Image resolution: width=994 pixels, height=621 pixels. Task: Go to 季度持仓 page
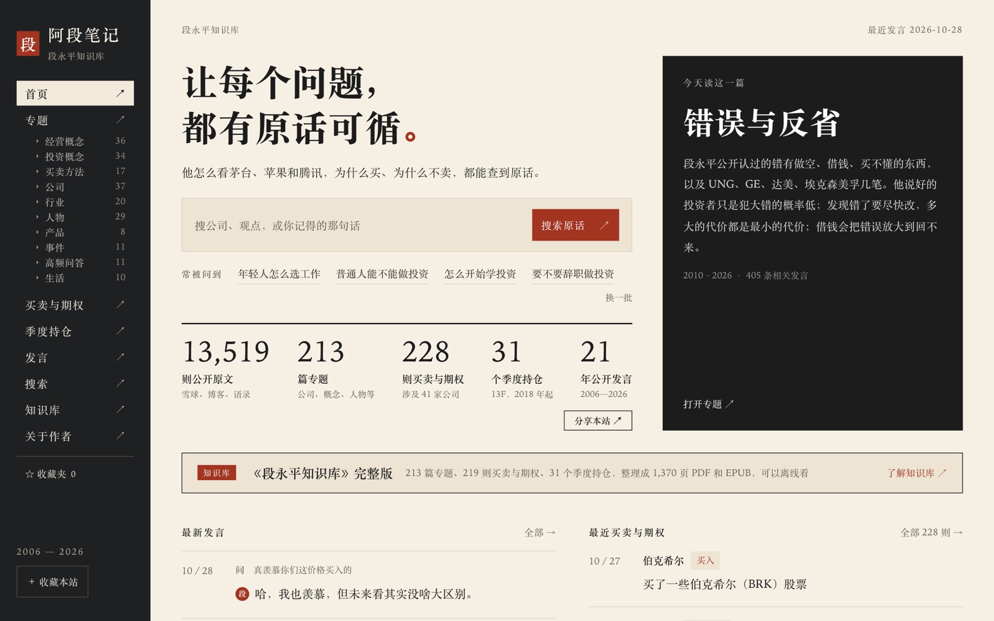coord(75,331)
